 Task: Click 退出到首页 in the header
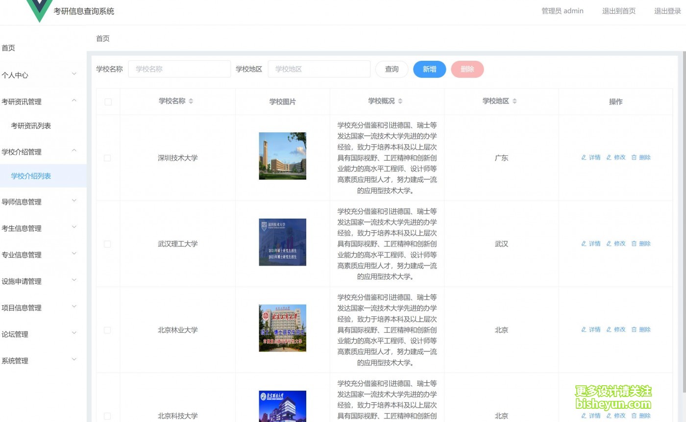tap(619, 11)
